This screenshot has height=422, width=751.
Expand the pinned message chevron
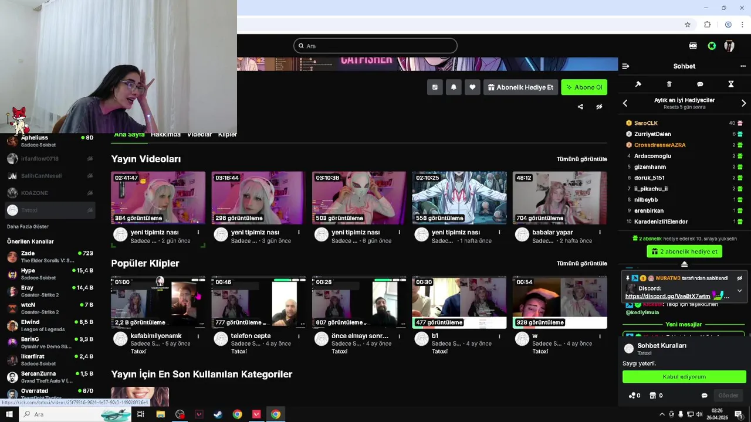tap(740, 291)
